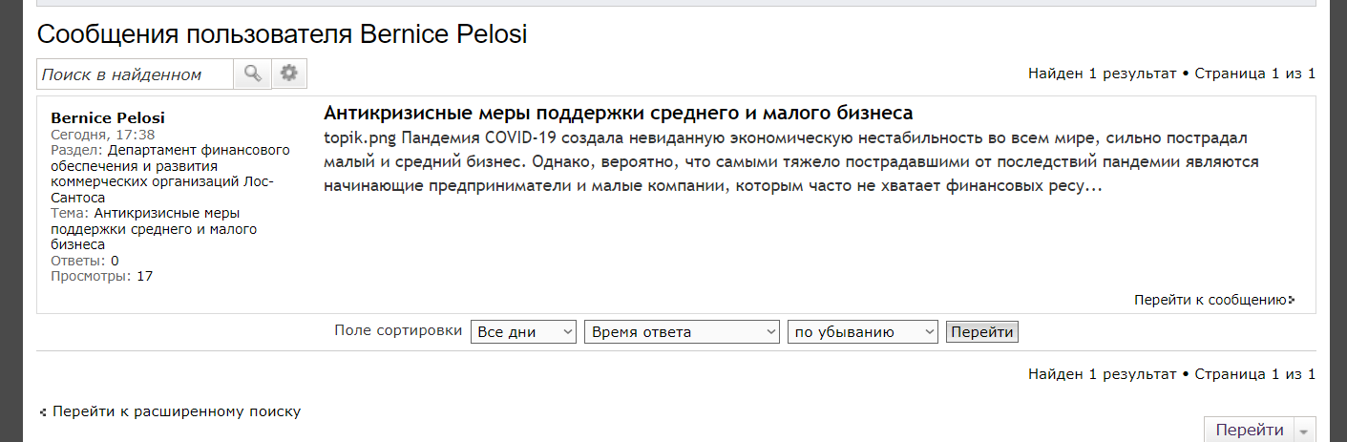Image resolution: width=1347 pixels, height=442 pixels.
Task: Expand the "Все дни" period dropdown
Action: [523, 332]
